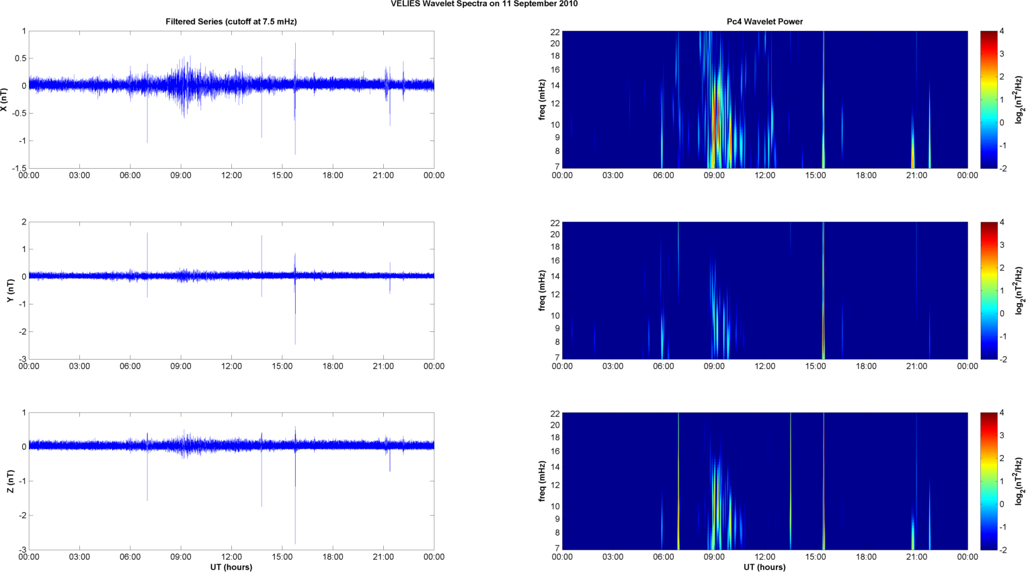1026x572 pixels.
Task: Select the Filtered Series column title
Action: (231, 22)
